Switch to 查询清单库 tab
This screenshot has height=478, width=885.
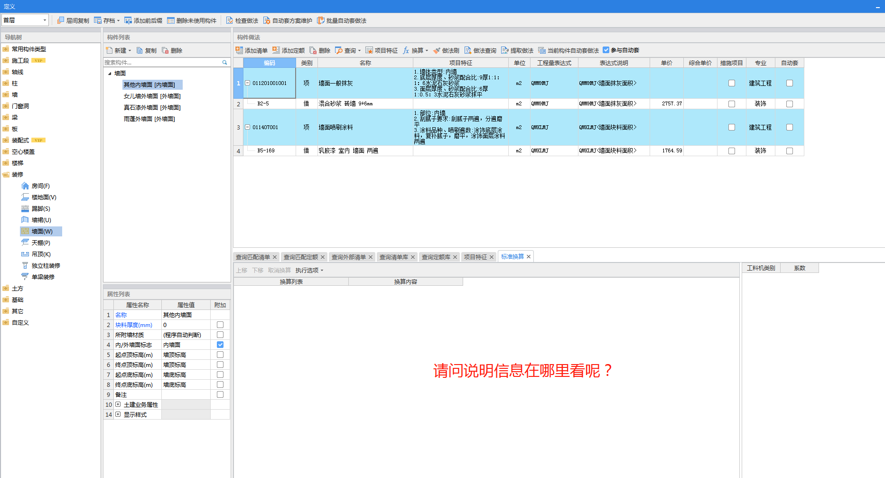click(394, 257)
